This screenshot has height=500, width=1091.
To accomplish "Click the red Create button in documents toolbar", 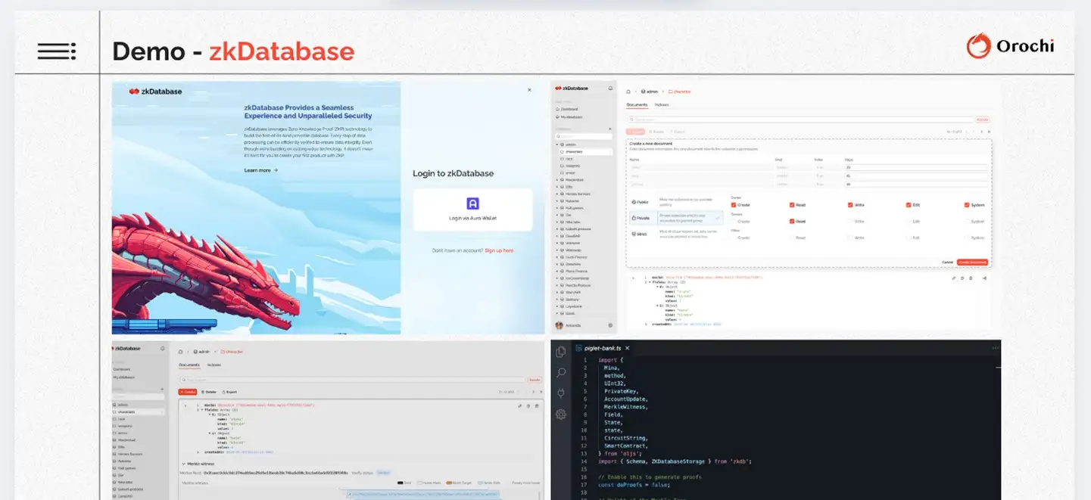I will [188, 392].
